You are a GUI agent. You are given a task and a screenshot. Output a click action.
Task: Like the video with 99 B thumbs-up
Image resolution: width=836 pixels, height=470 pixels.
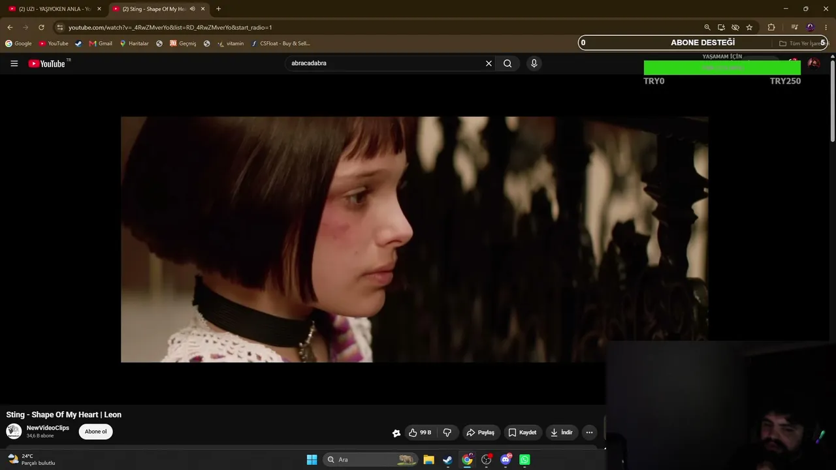click(x=420, y=432)
